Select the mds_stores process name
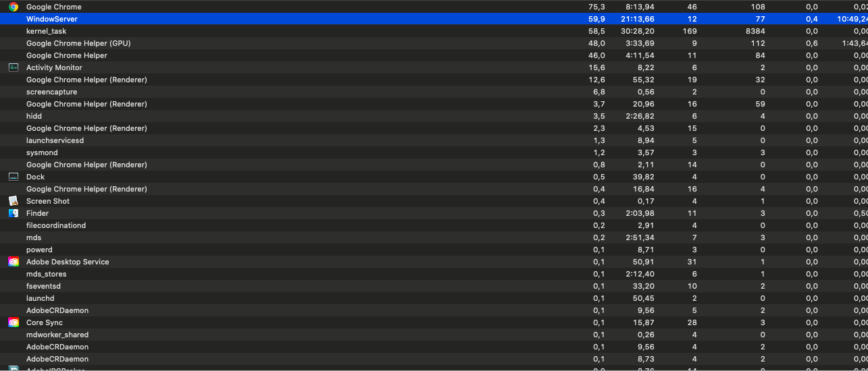868x371 pixels. coord(47,274)
